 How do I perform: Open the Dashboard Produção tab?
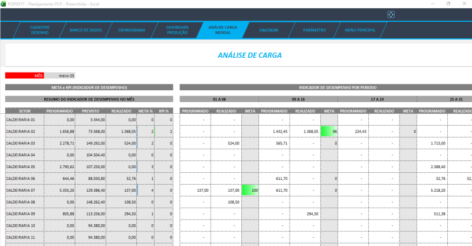click(178, 30)
